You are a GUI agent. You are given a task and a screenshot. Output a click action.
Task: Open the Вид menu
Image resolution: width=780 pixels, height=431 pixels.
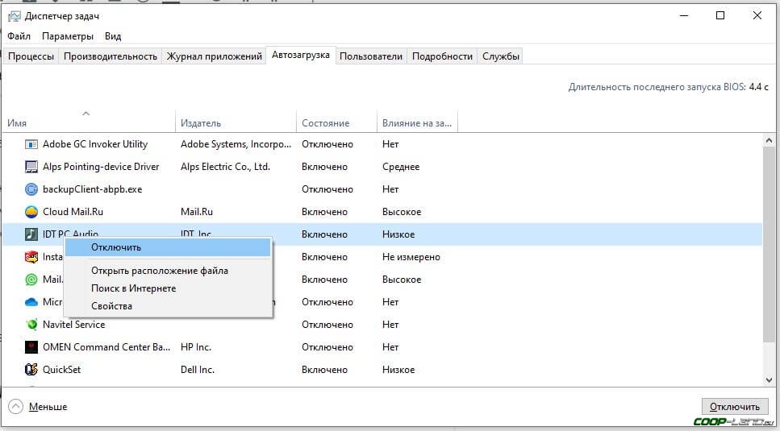pyautogui.click(x=113, y=36)
